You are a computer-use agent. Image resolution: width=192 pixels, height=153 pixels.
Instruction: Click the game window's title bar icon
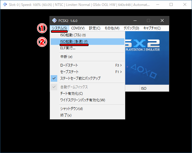coord(5,4)
